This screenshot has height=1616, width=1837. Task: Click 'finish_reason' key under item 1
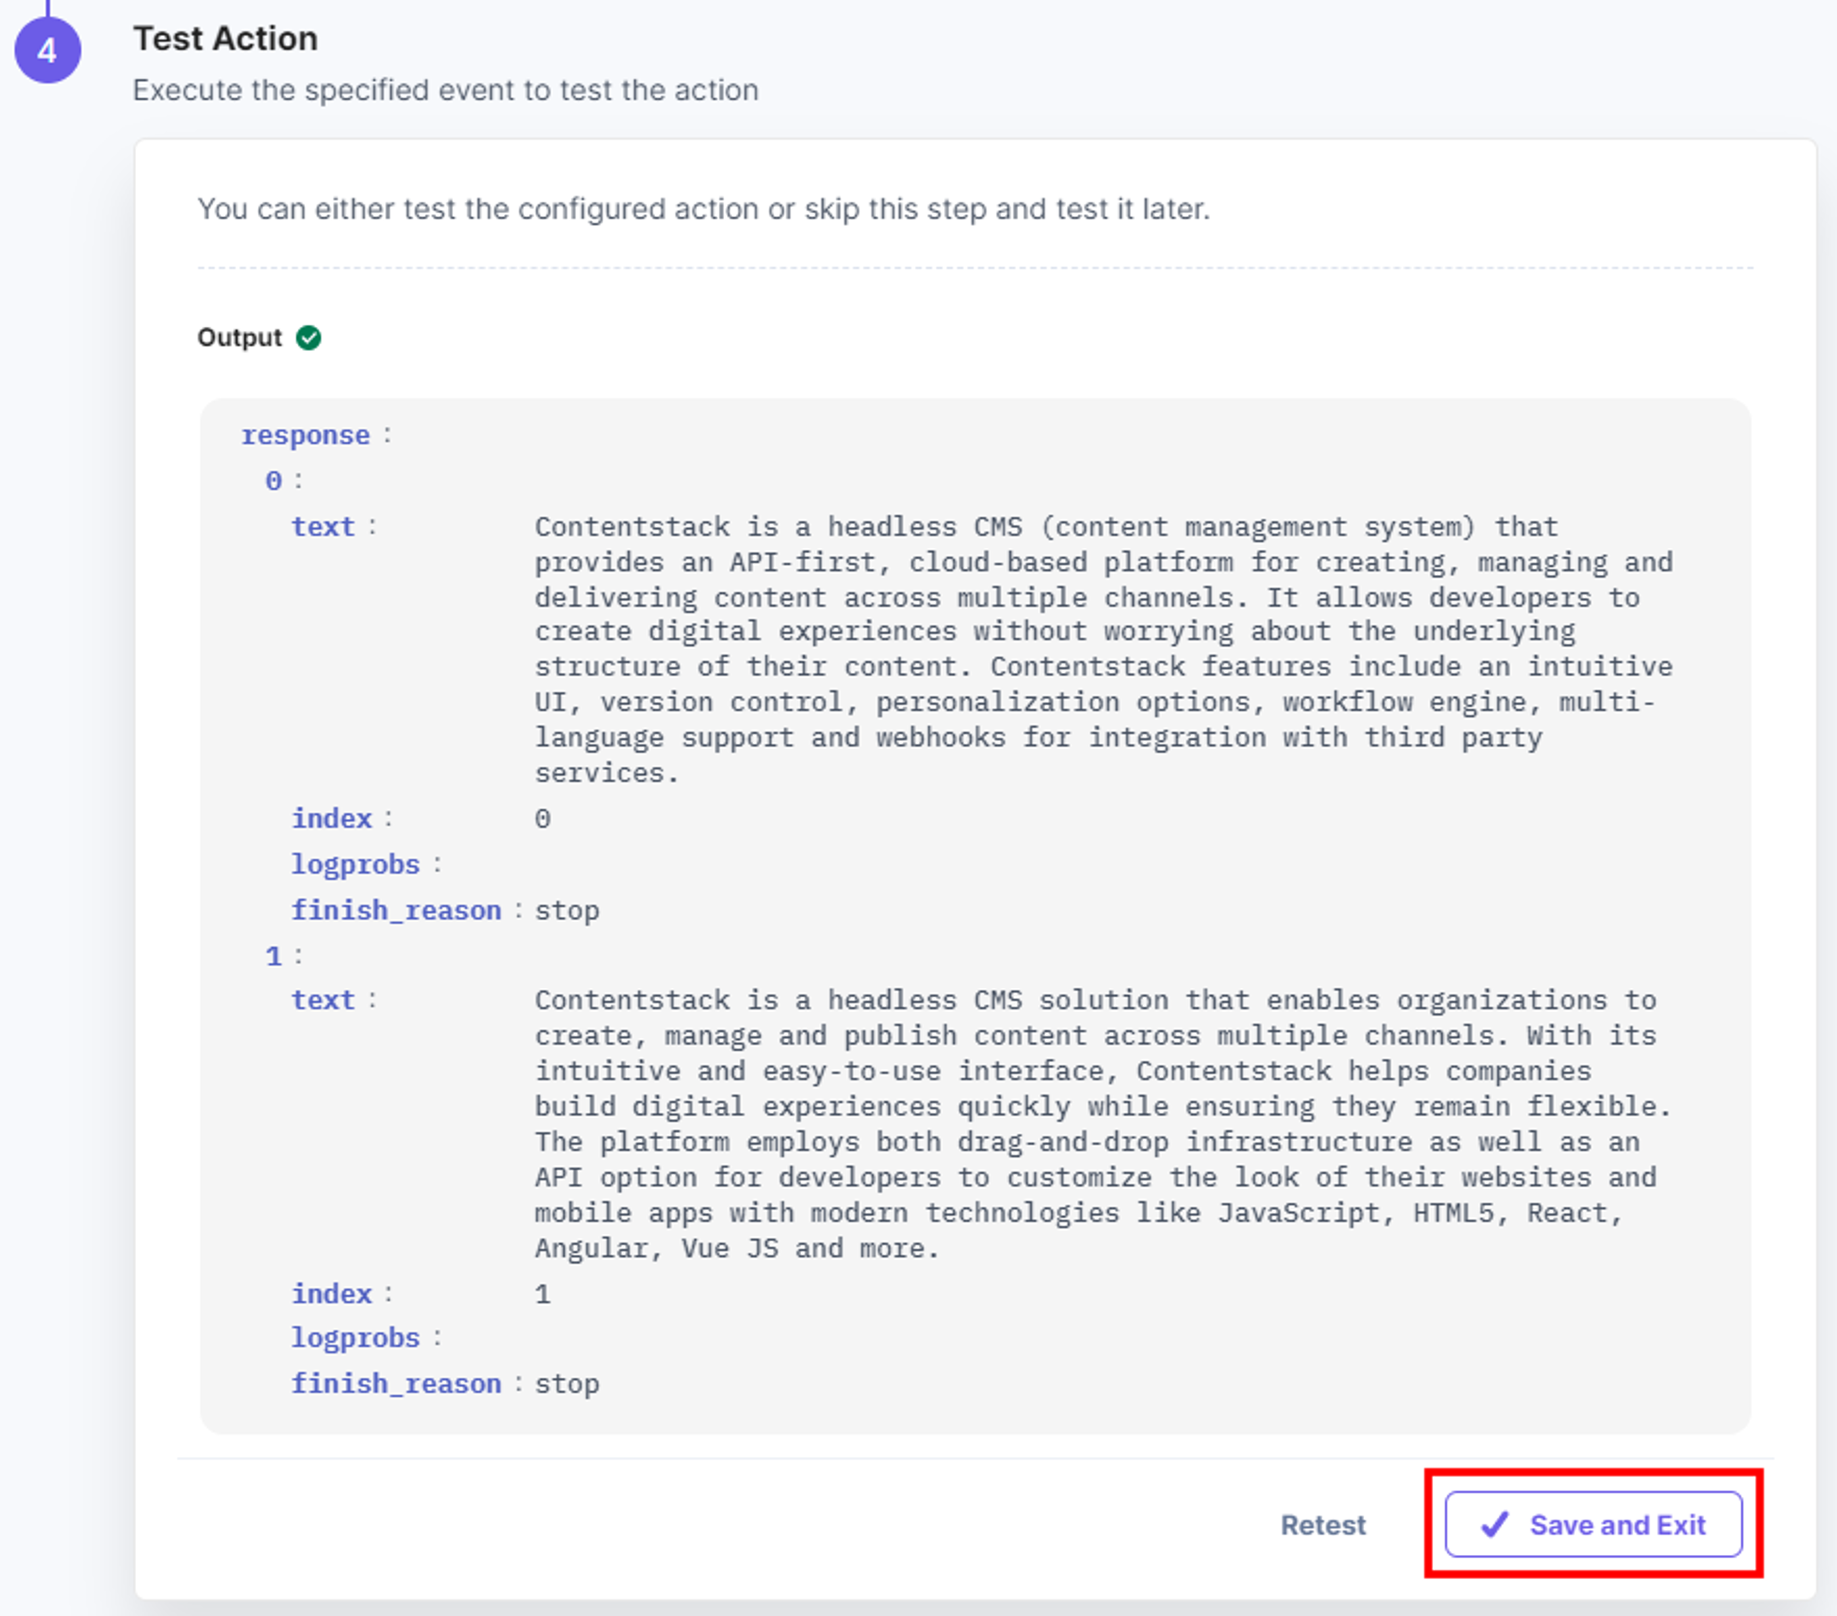pos(396,1384)
